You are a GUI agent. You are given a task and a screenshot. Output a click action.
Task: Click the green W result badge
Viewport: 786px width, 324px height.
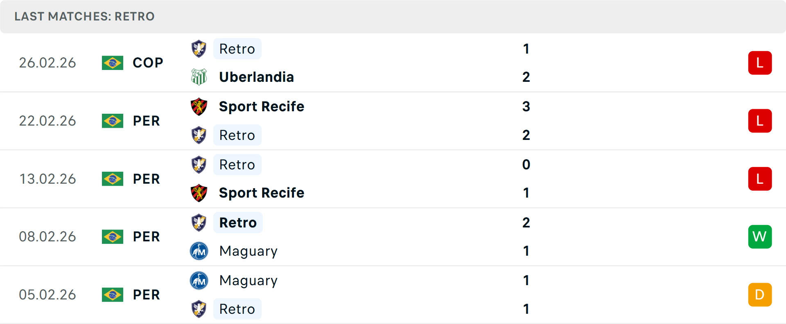(x=760, y=236)
